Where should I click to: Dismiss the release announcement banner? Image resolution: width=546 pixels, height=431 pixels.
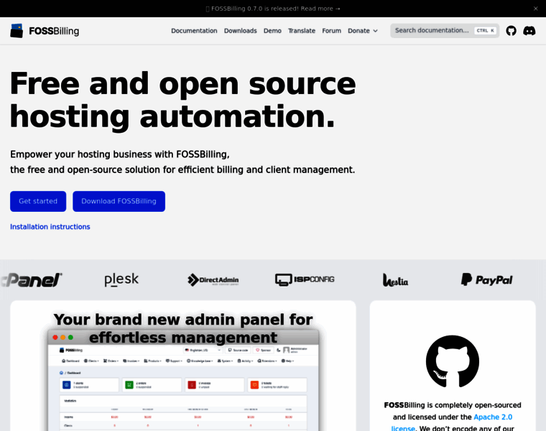[x=535, y=9]
